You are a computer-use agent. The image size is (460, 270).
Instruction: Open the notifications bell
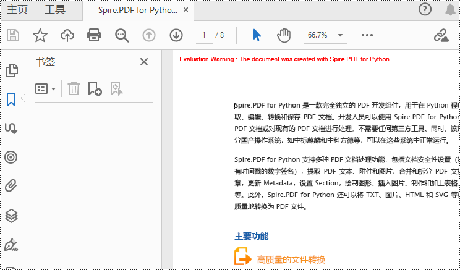pyautogui.click(x=450, y=10)
